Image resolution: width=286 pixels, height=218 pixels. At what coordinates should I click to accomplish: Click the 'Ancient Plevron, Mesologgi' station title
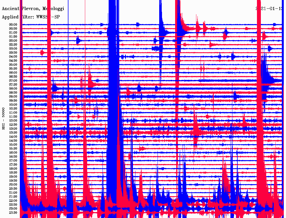pyautogui.click(x=33, y=9)
